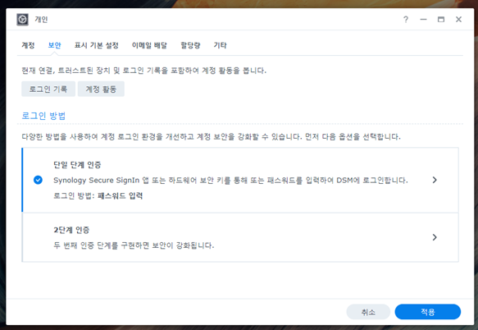Click the 개인 window title text
The width and height of the screenshot is (478, 330).
pos(41,20)
